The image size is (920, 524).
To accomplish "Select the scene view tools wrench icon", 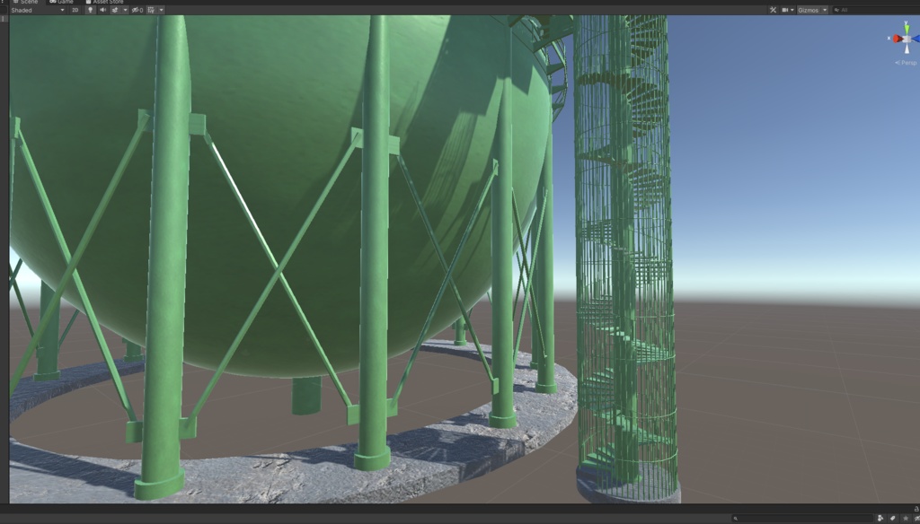I will [773, 10].
